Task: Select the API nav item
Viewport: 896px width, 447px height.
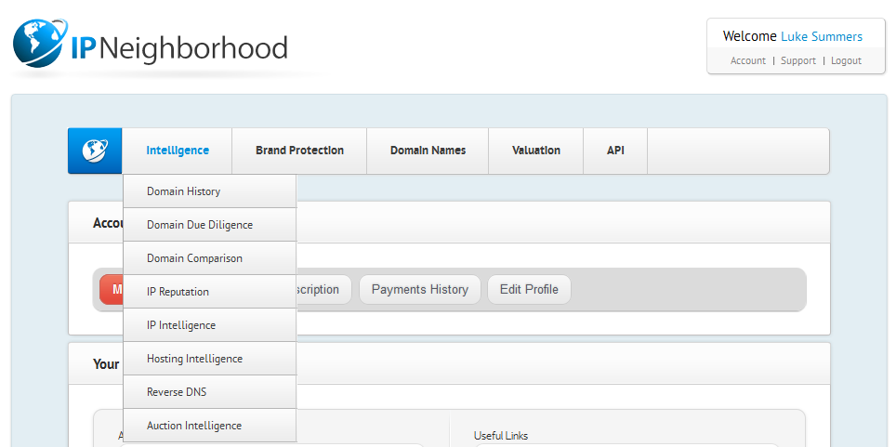Action: pos(615,151)
